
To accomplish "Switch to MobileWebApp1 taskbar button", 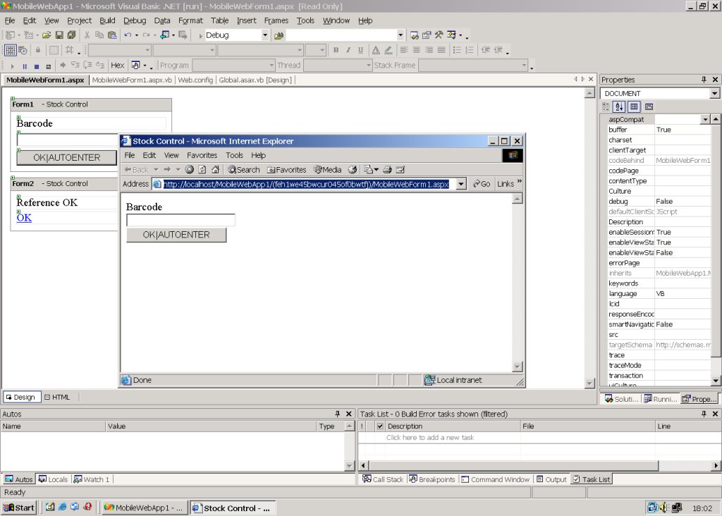I will tap(145, 508).
